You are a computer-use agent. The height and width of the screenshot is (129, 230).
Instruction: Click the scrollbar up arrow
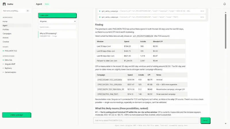coord(226,12)
